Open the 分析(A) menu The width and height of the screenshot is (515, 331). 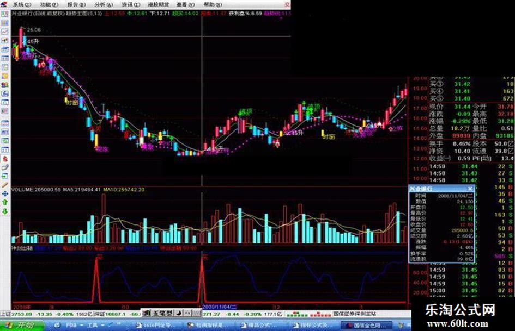click(104, 4)
